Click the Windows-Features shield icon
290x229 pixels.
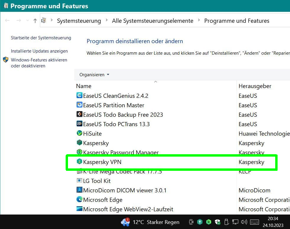pos(6,60)
